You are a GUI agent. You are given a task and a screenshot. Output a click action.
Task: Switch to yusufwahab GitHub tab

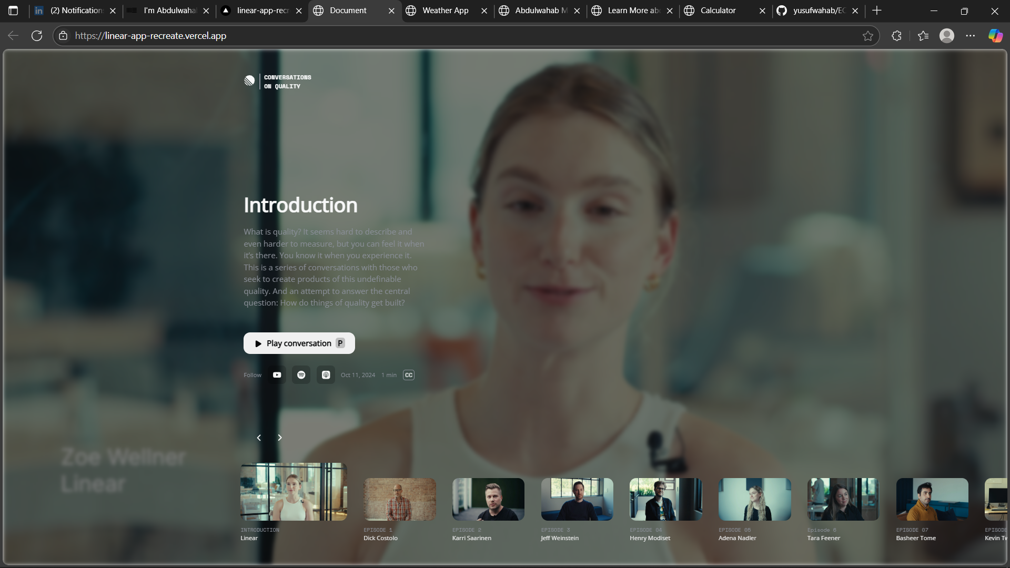[819, 11]
